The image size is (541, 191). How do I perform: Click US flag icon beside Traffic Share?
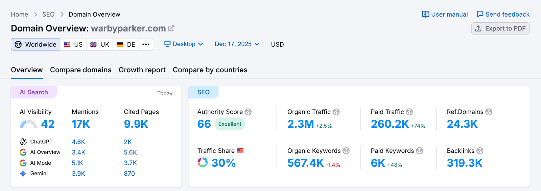(x=240, y=151)
